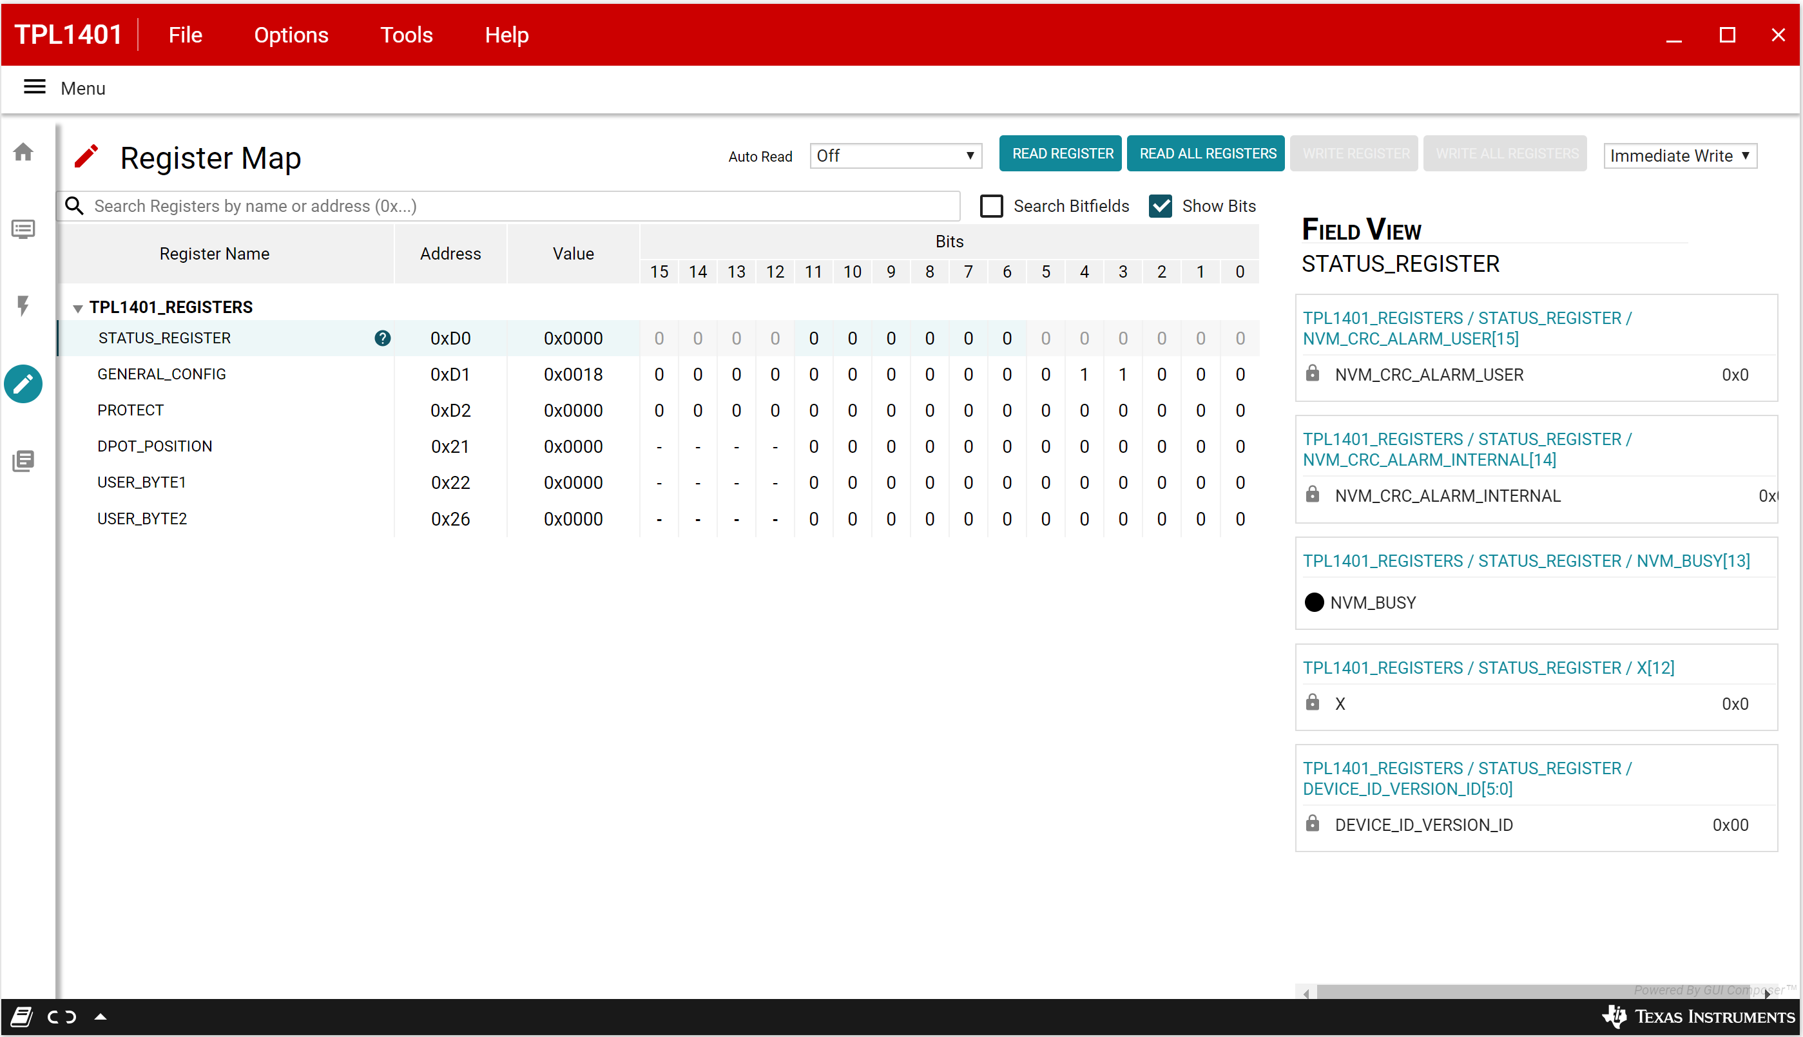Collapse the TPL1401_REGISTERS tree group

77,308
